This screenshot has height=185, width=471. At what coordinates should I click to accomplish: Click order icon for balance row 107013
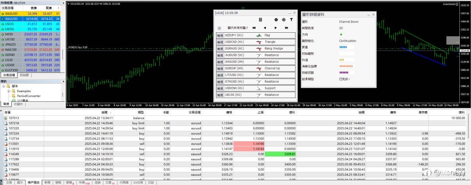5,118
